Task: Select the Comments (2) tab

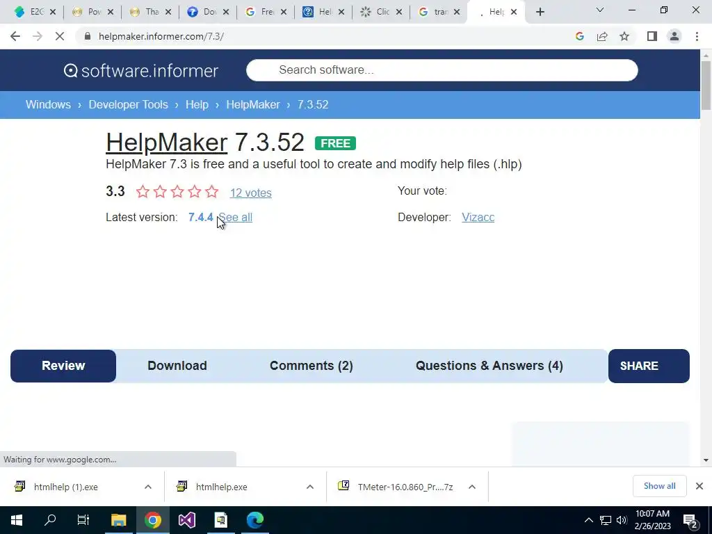Action: [311, 366]
